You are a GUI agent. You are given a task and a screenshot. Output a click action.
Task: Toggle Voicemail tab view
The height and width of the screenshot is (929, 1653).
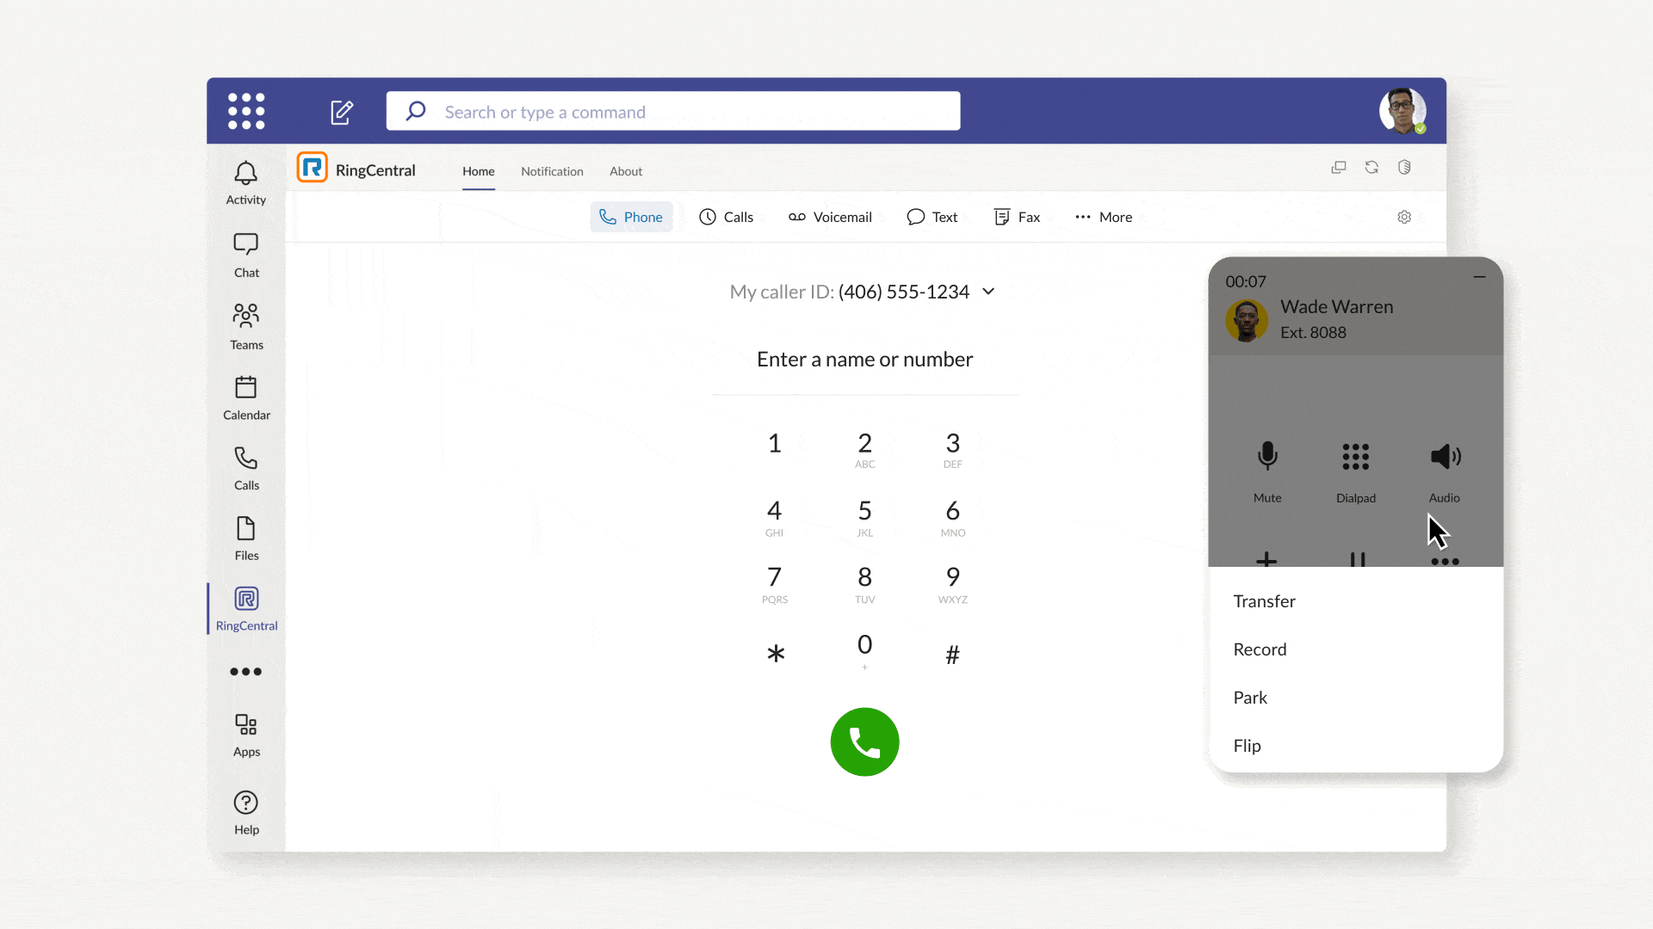click(830, 217)
